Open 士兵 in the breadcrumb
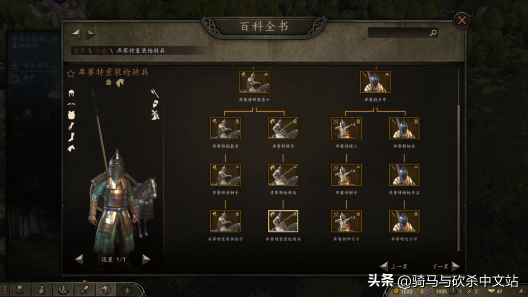This screenshot has width=528, height=297. pos(101,50)
